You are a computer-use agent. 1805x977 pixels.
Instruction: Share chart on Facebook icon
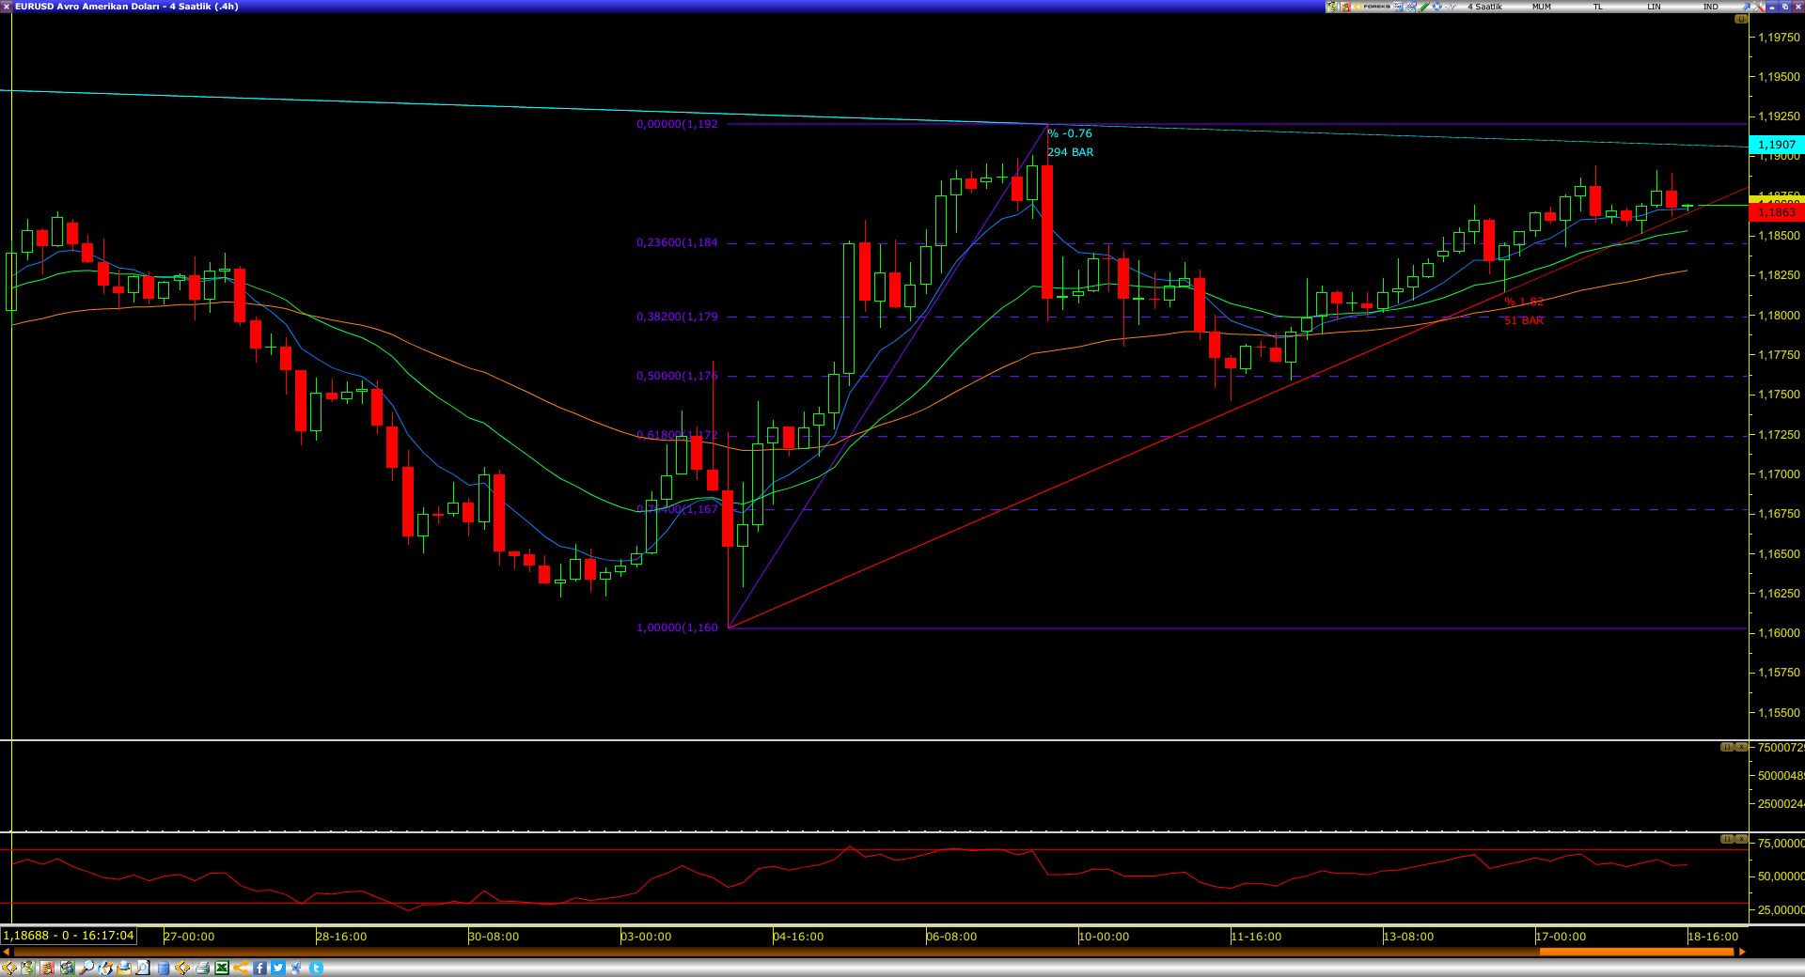point(259,968)
